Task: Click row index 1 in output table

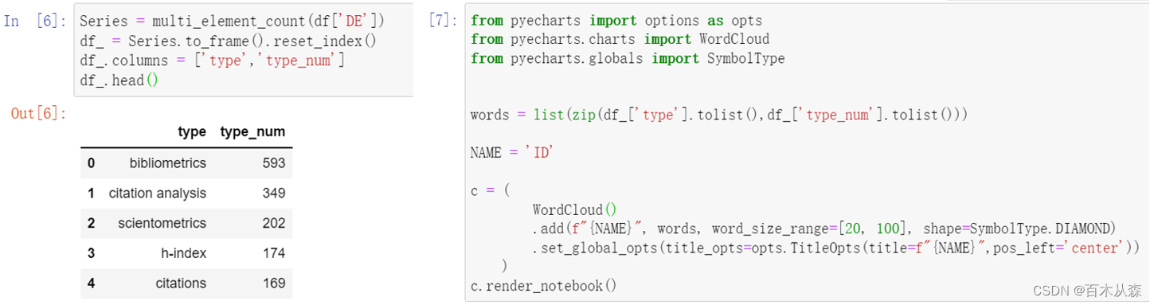Action: click(91, 193)
